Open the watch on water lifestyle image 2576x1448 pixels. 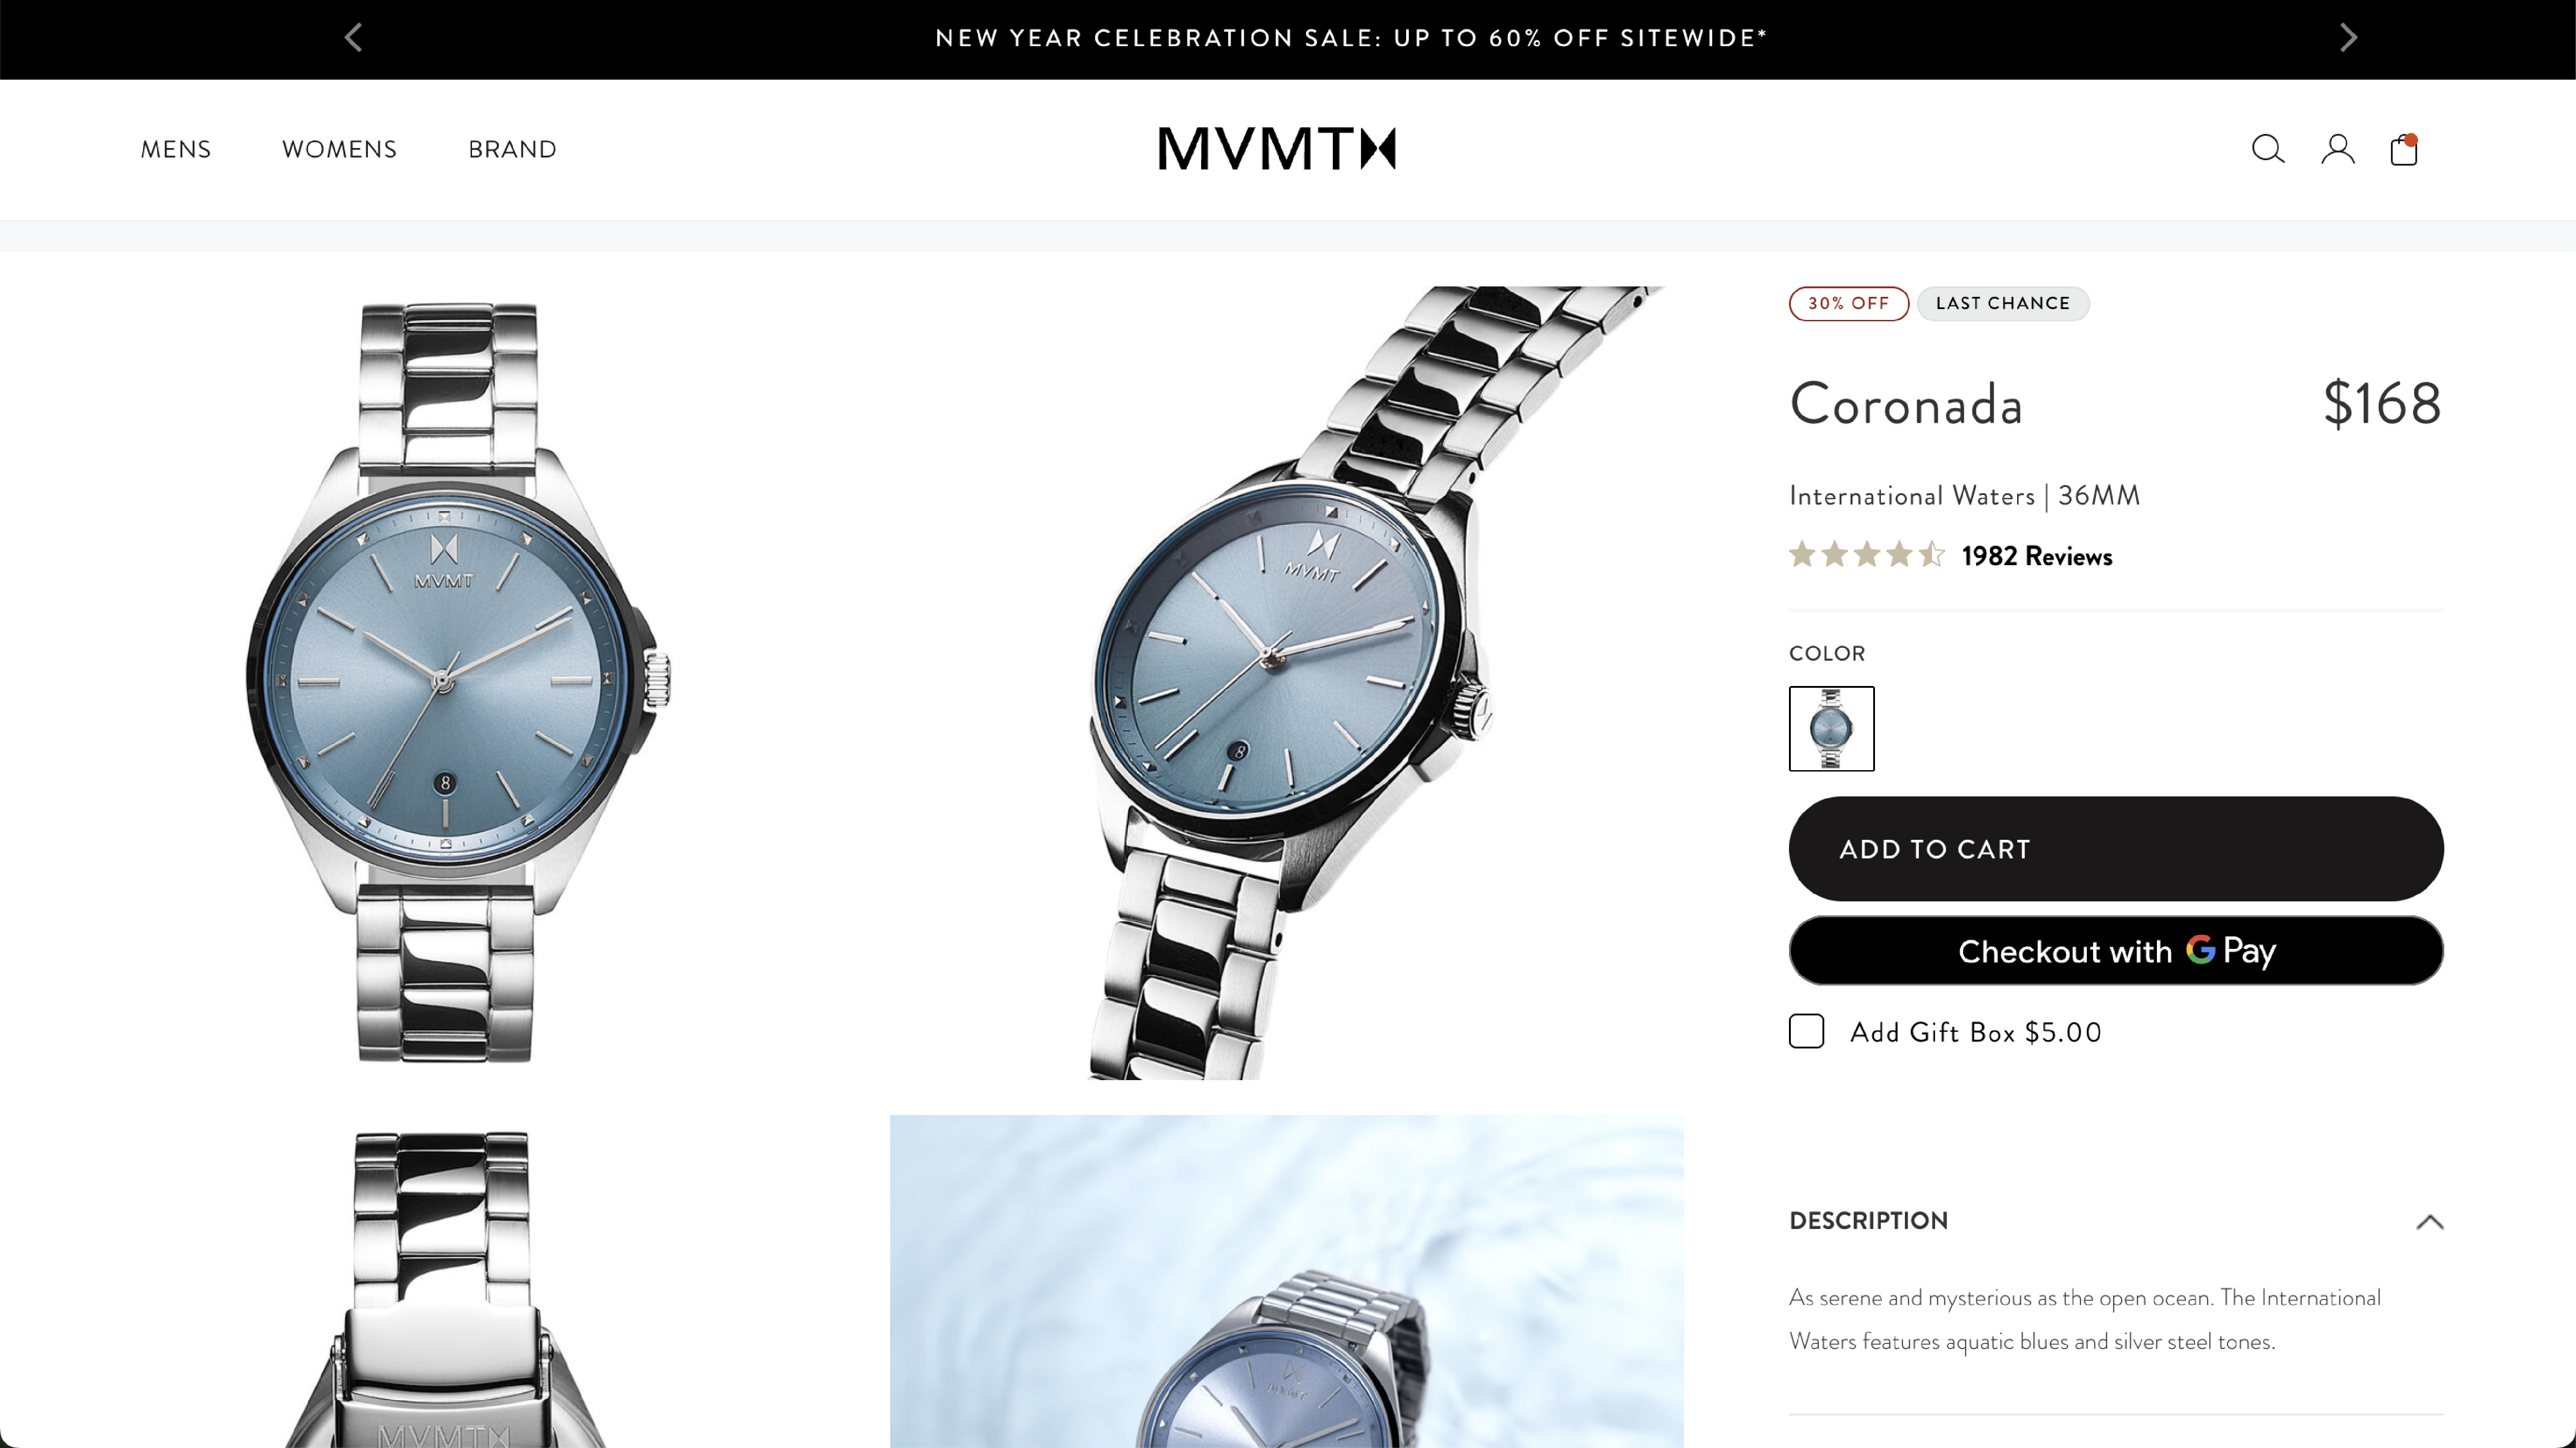(1286, 1282)
